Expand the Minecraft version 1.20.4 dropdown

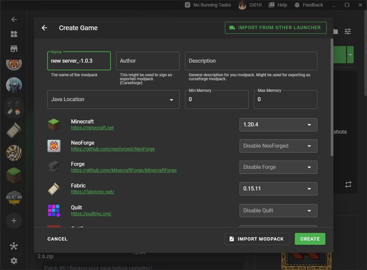278,124
